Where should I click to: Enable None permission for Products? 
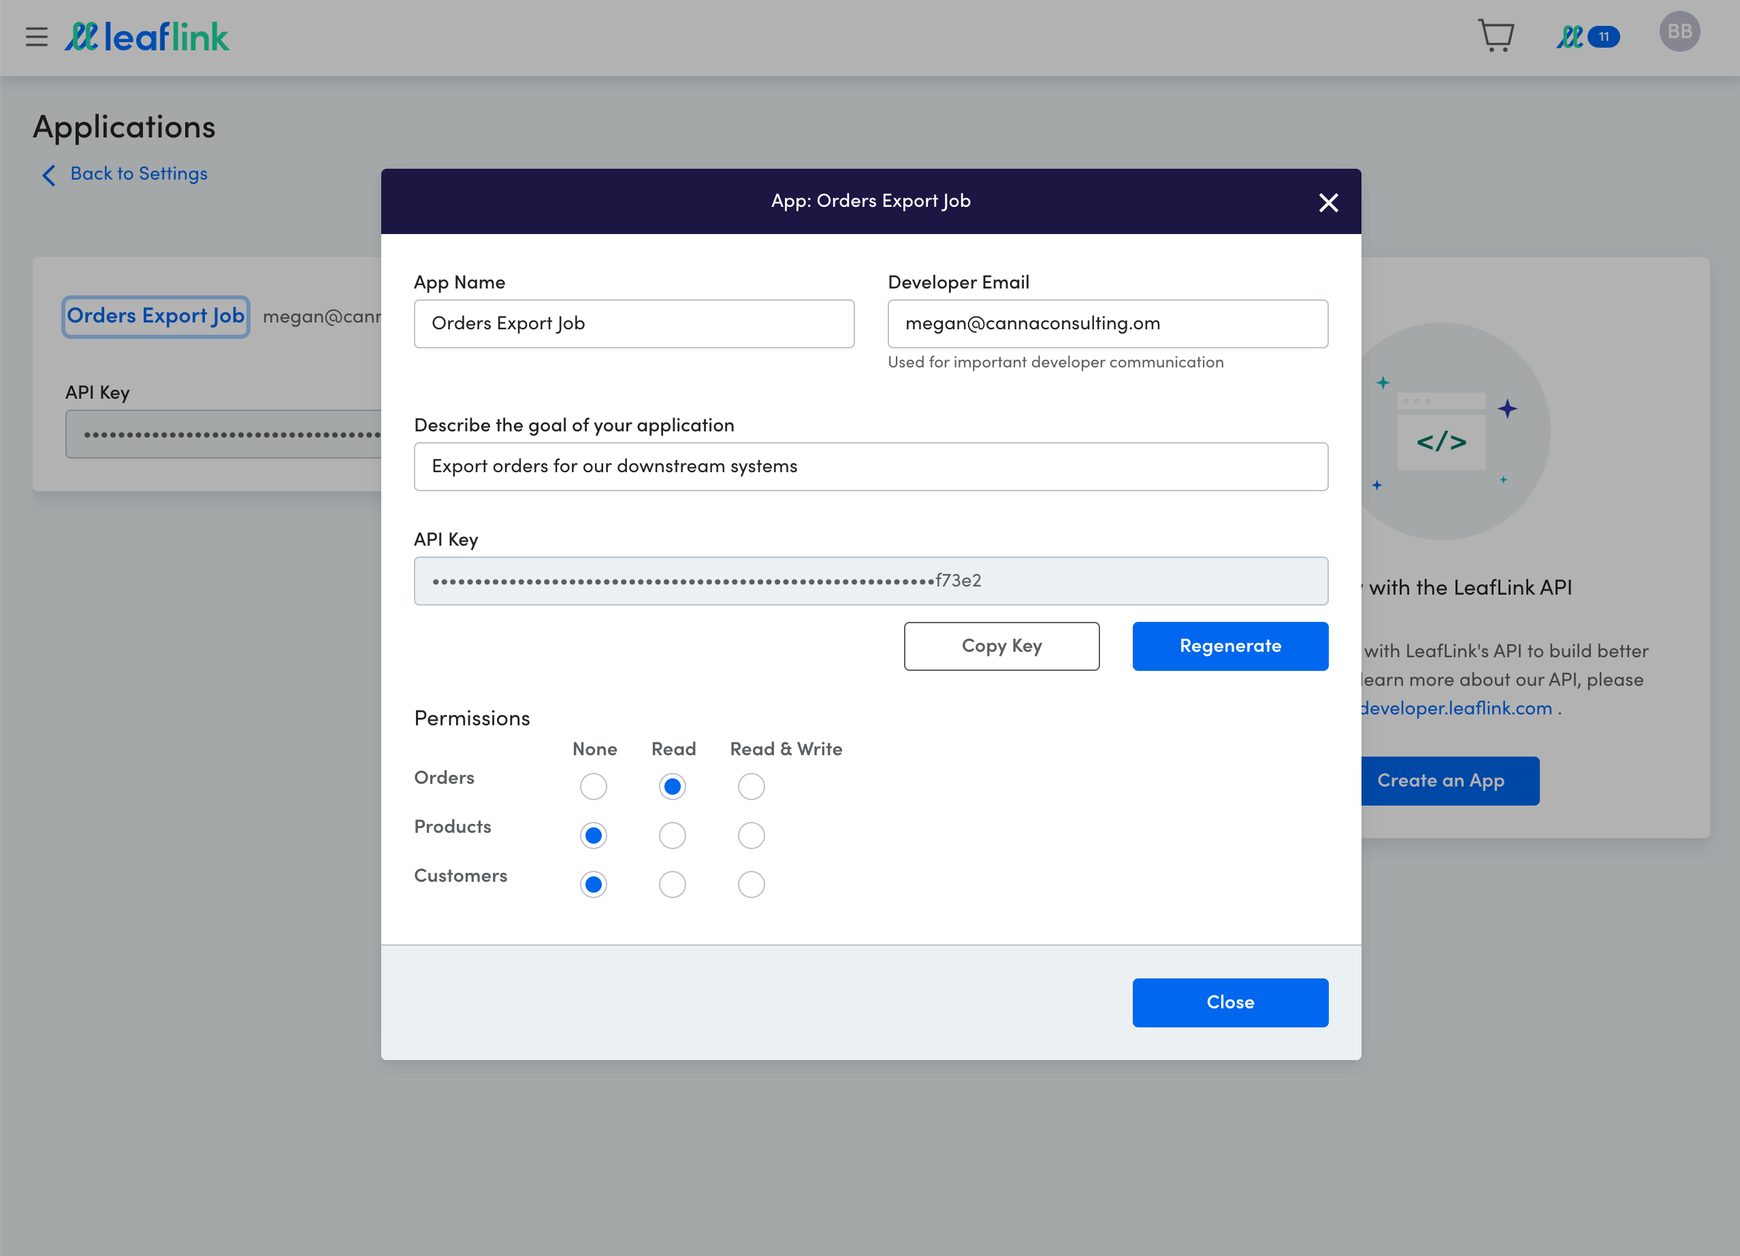[x=593, y=835]
